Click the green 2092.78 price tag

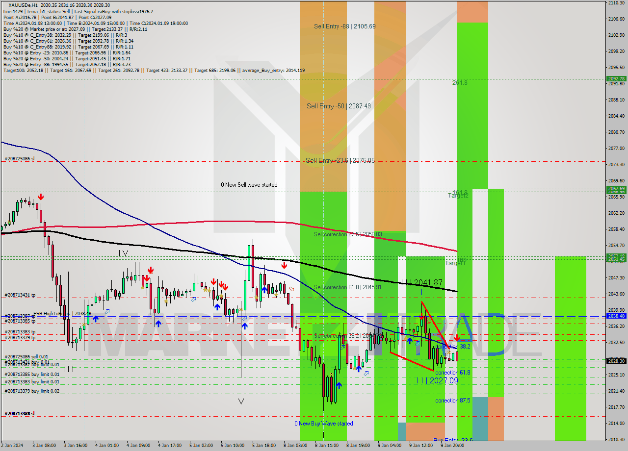coord(616,78)
